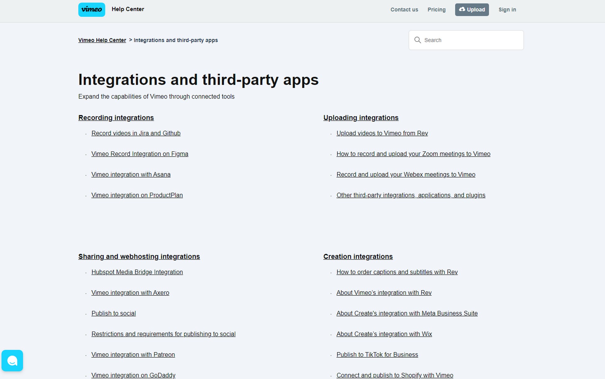Open Zoom meetings record and upload article

click(414, 154)
